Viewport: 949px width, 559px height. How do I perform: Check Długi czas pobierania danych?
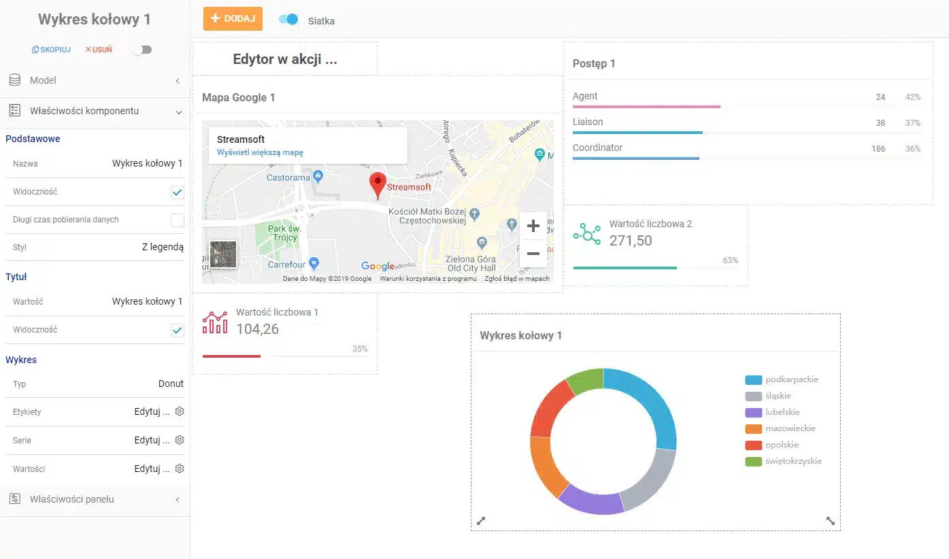[178, 220]
